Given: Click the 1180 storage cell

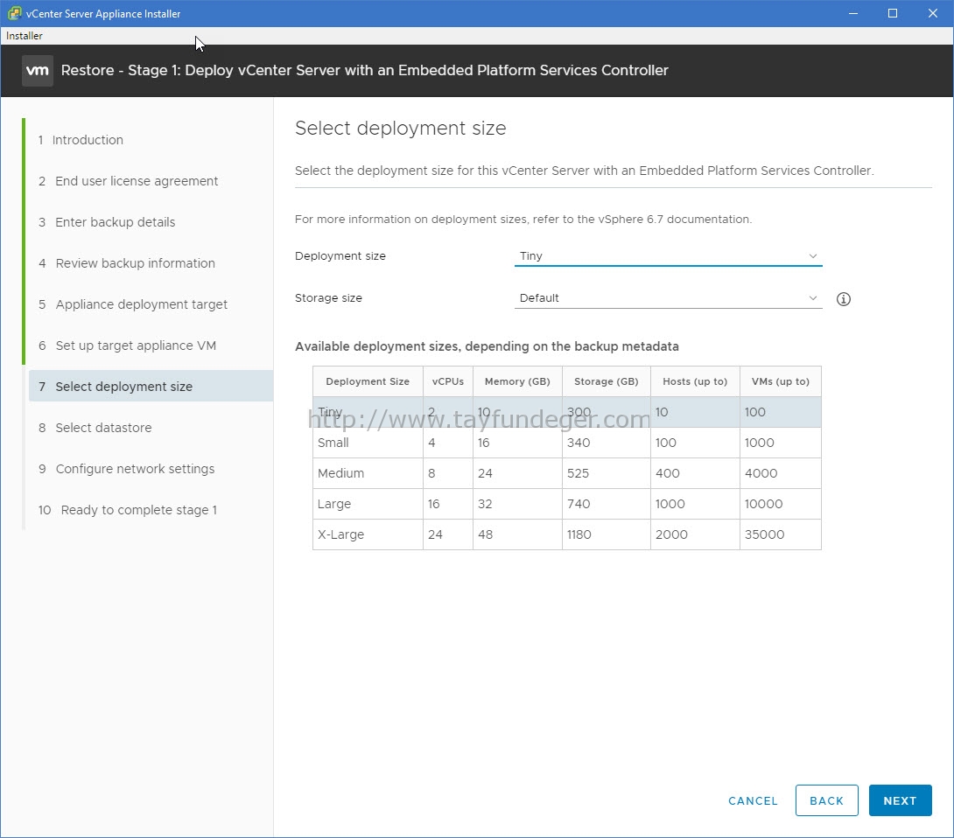Looking at the screenshot, I should [606, 534].
